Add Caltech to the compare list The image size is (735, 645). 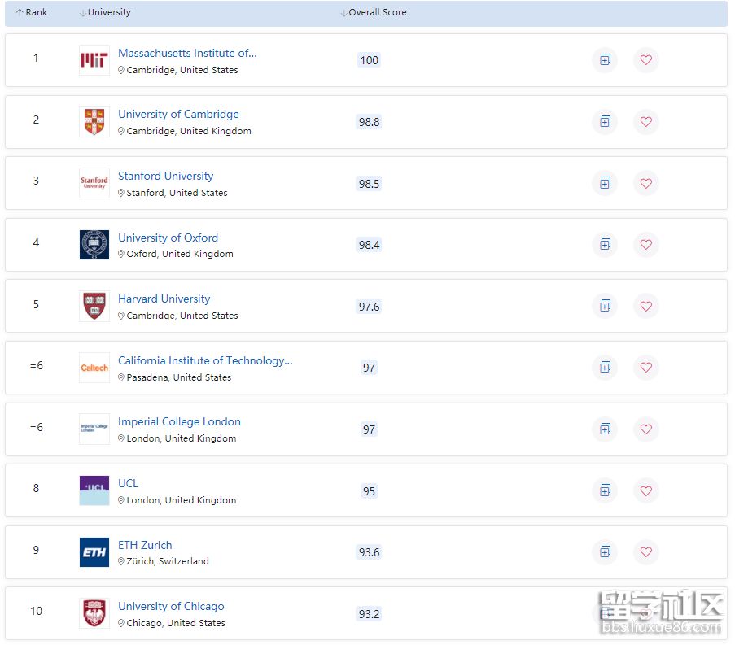[605, 368]
